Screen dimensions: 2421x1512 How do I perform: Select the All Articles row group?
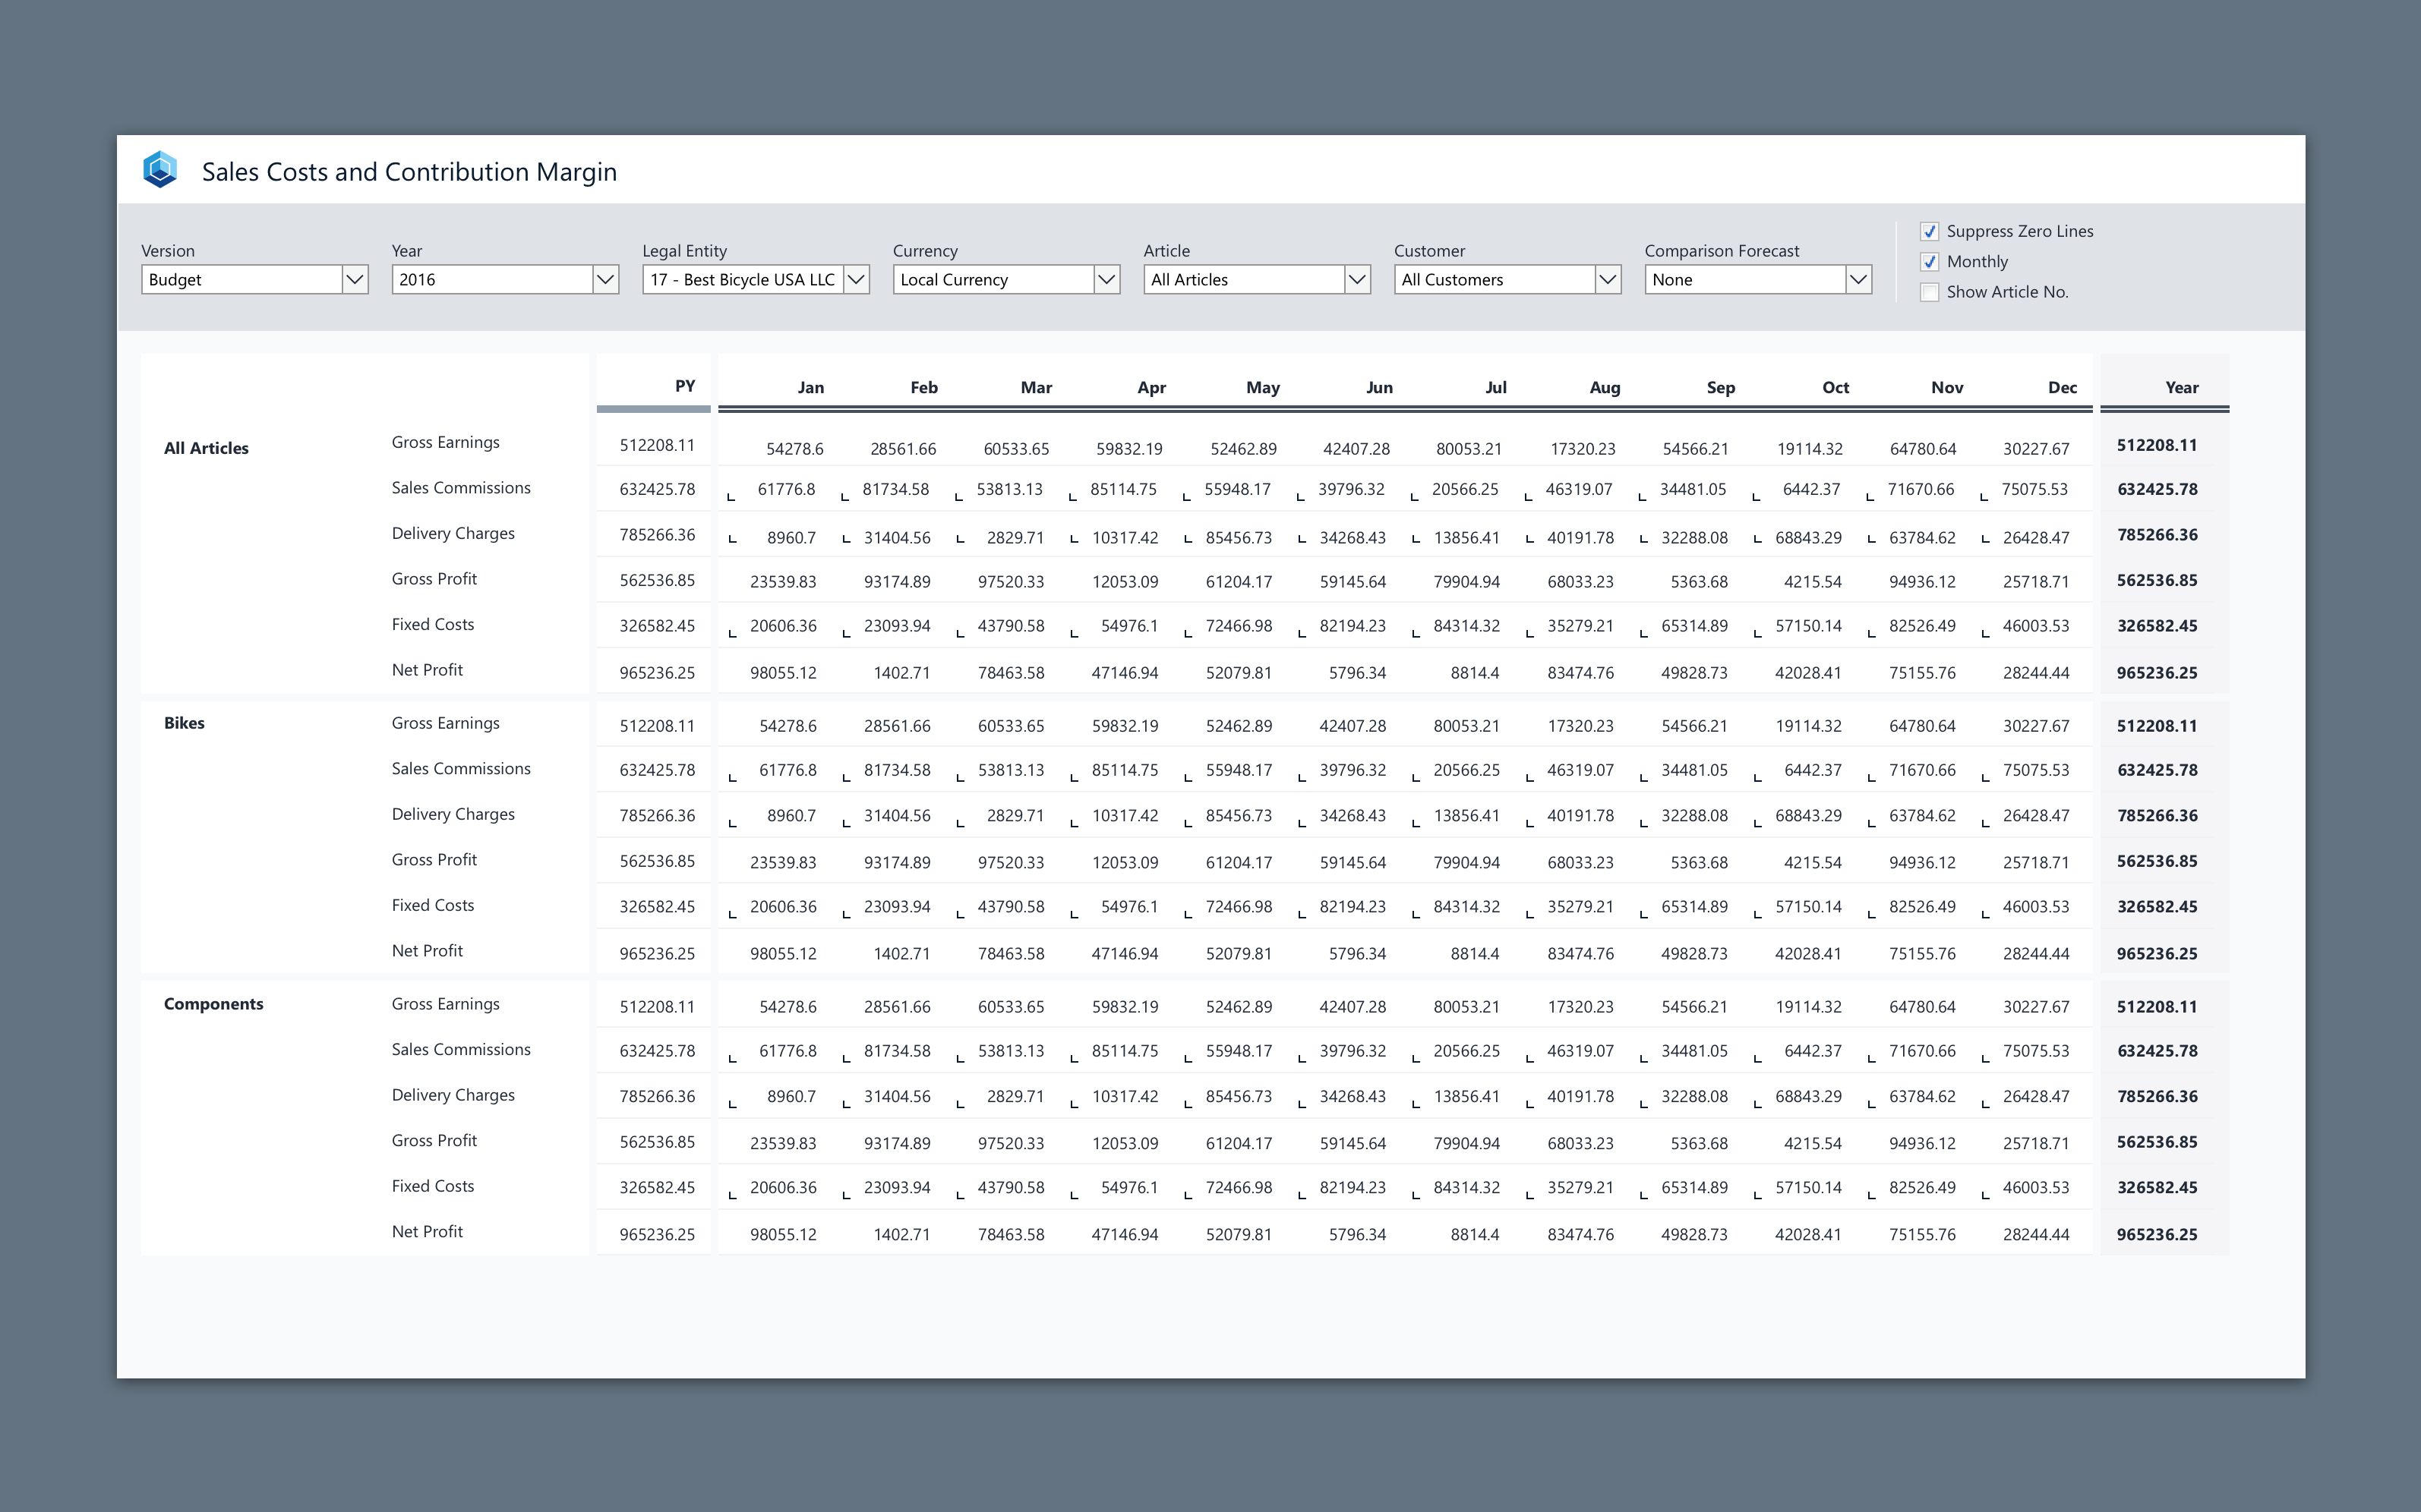206,448
